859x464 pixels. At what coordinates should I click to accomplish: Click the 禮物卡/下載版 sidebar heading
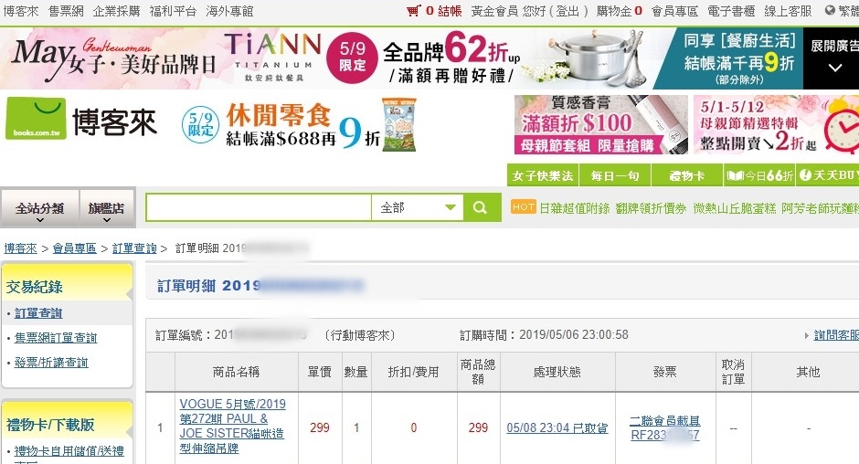point(50,425)
